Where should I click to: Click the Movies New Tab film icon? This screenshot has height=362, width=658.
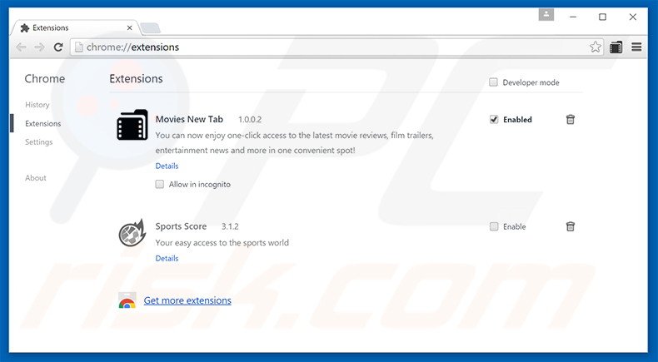(x=132, y=125)
